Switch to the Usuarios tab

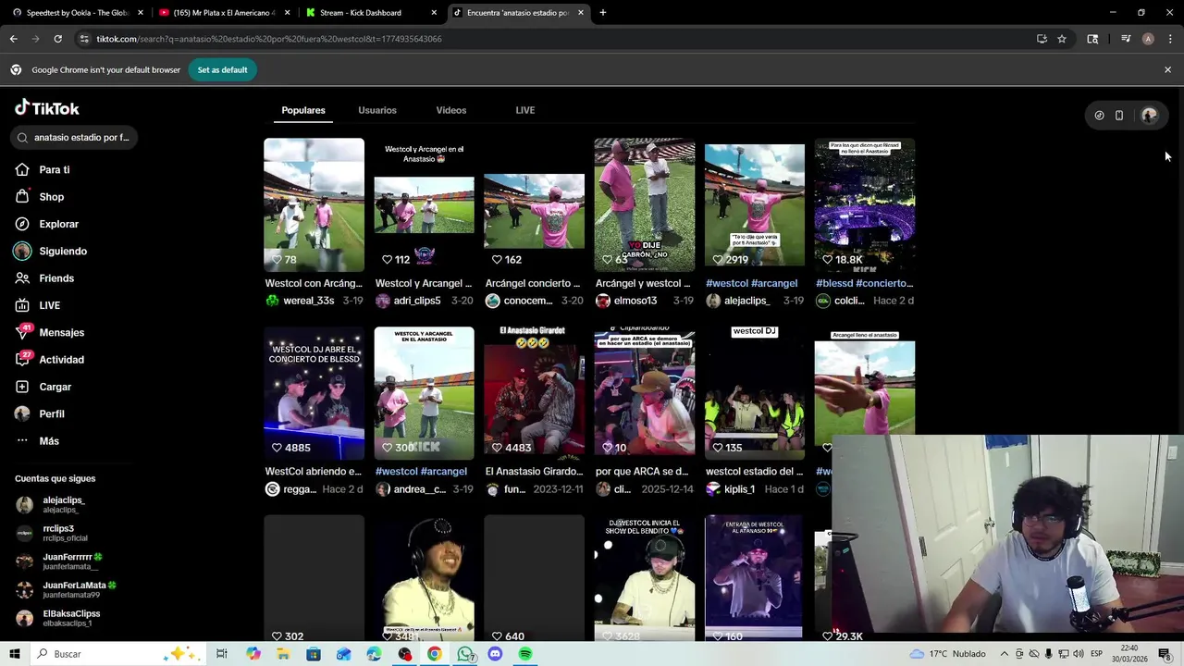click(x=377, y=110)
